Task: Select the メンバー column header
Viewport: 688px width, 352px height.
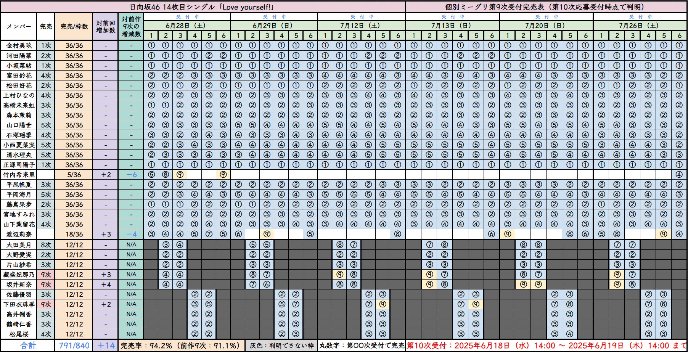Action: point(19,26)
